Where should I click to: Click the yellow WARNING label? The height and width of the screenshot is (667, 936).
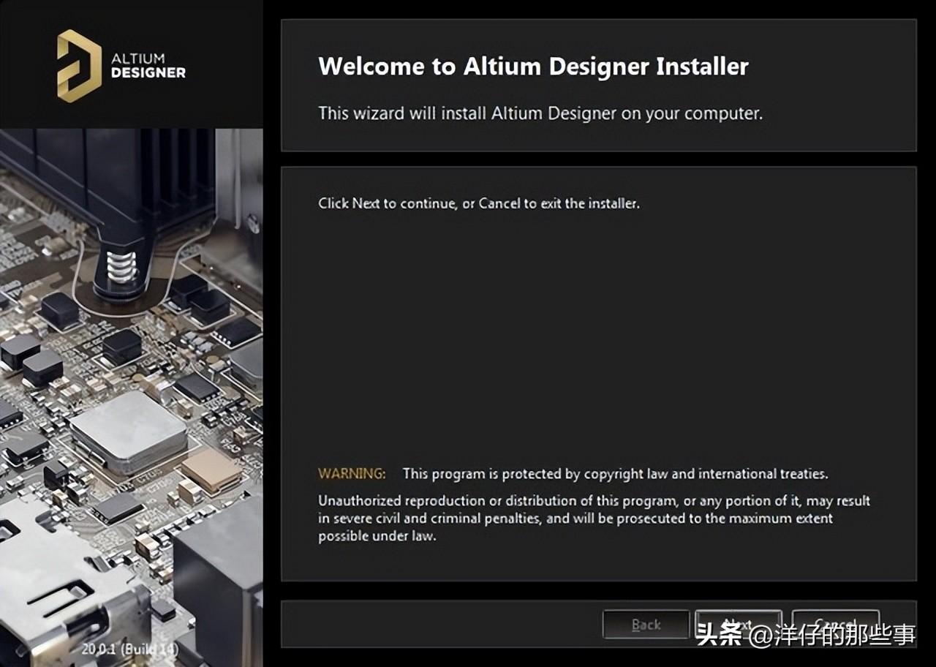tap(352, 474)
